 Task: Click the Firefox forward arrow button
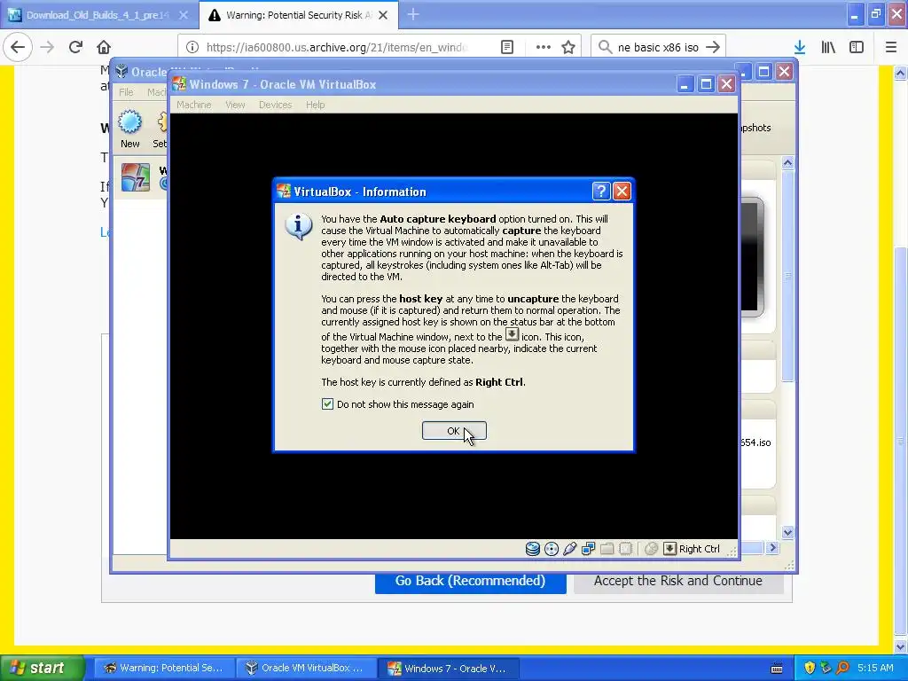(47, 47)
